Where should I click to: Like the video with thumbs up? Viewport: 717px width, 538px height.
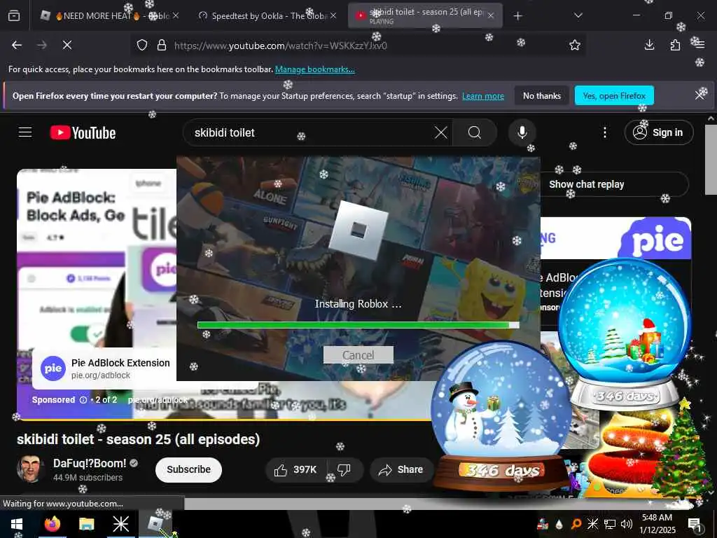(x=295, y=470)
